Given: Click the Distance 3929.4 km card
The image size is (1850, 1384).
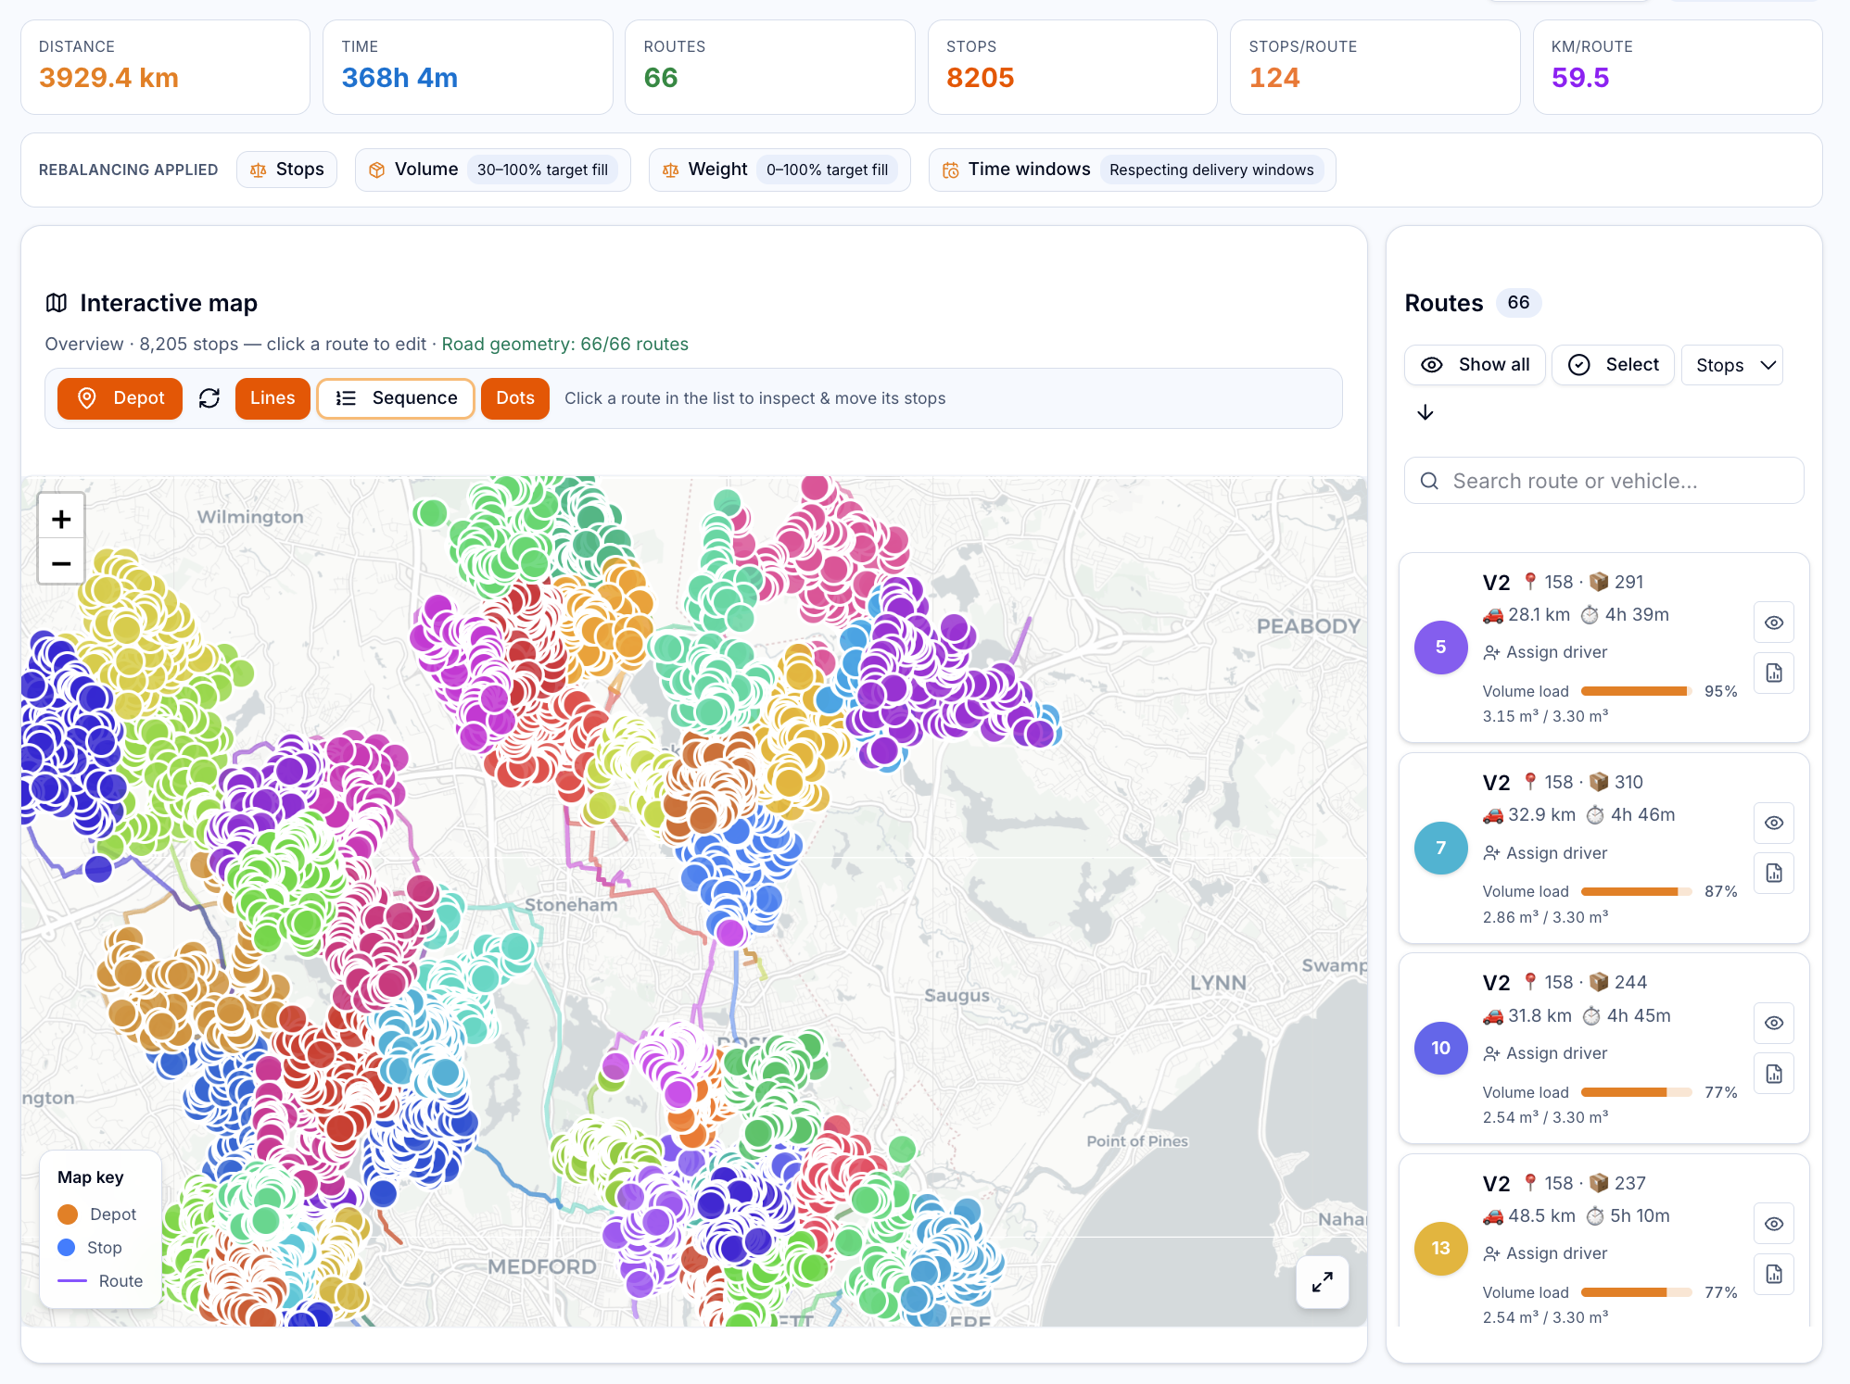Looking at the screenshot, I should (165, 68).
